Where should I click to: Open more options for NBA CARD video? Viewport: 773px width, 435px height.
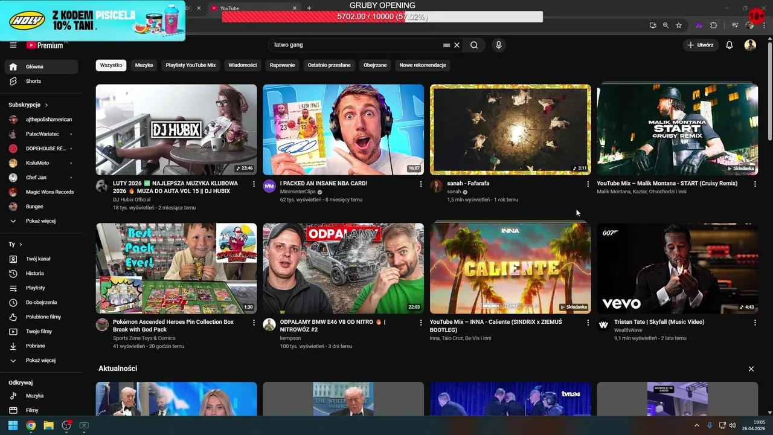click(x=421, y=184)
